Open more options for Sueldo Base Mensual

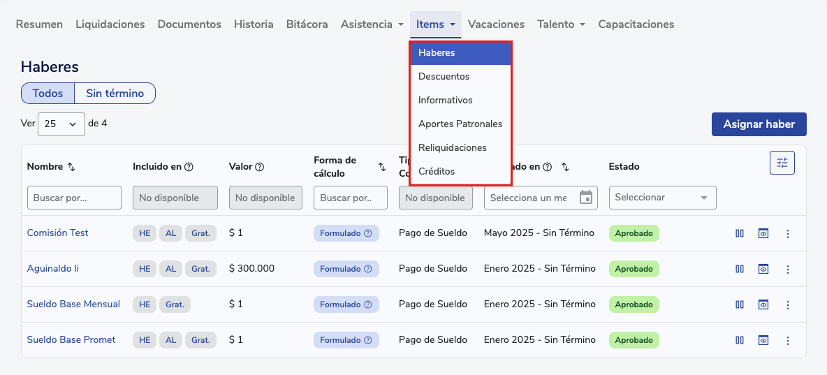[x=788, y=304]
